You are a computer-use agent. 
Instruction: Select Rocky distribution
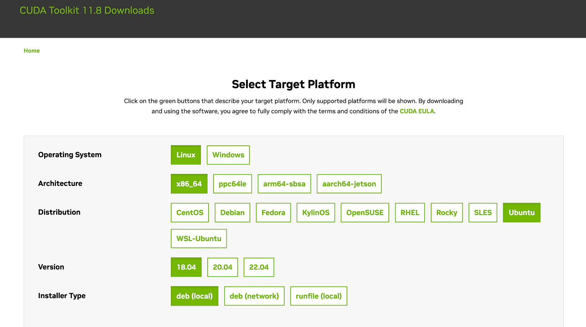click(x=447, y=213)
